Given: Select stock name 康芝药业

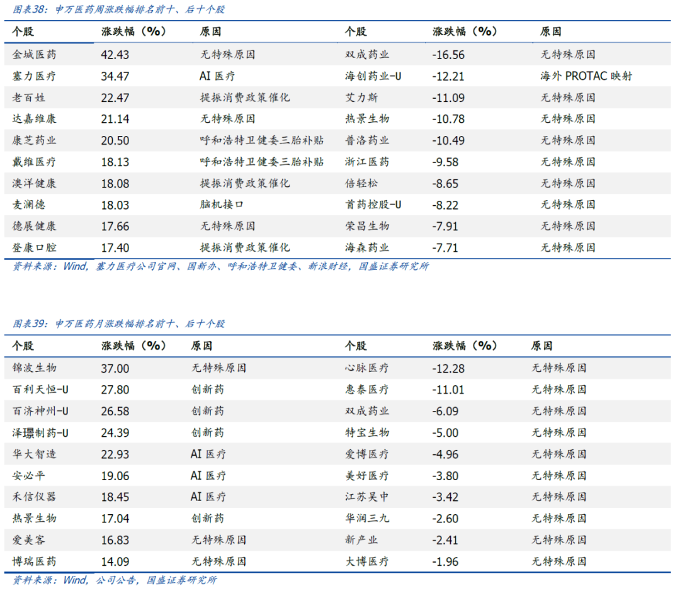Looking at the screenshot, I should [34, 140].
